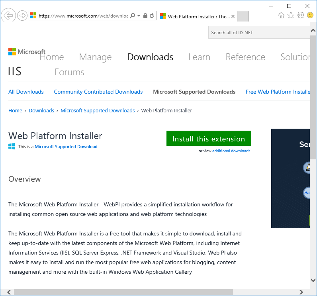317x296 pixels.
Task: Click the horizontal scrollbar thumb
Action: click(123, 292)
